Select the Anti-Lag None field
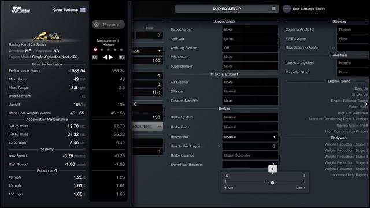 coord(250,39)
